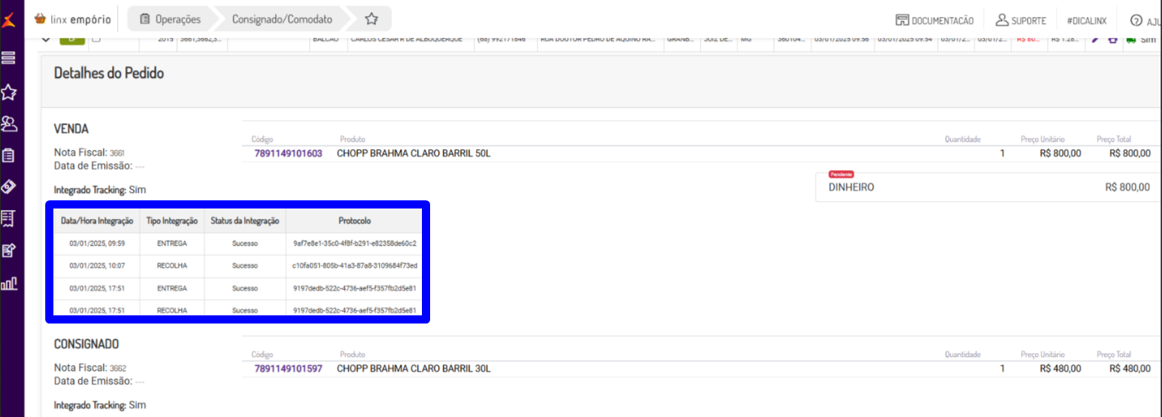
Task: Click the VENDA section title
Action: (71, 129)
